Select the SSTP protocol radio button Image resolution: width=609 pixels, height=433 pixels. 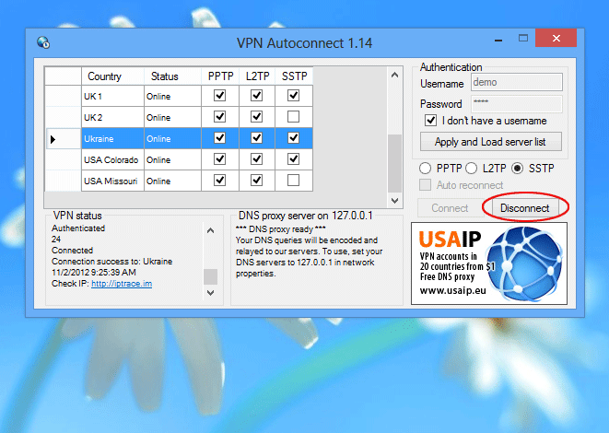518,169
